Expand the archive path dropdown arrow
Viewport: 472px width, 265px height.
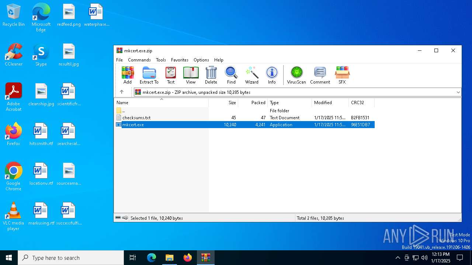(x=458, y=92)
